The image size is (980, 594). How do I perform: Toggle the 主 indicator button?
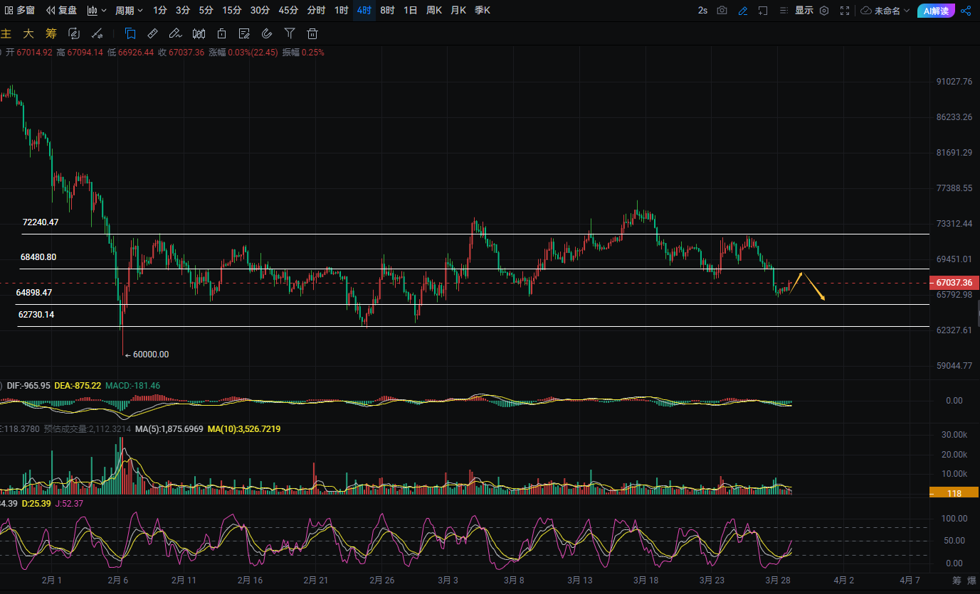point(6,33)
